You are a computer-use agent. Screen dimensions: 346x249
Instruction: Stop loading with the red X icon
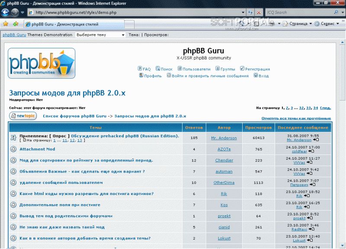(x=259, y=13)
